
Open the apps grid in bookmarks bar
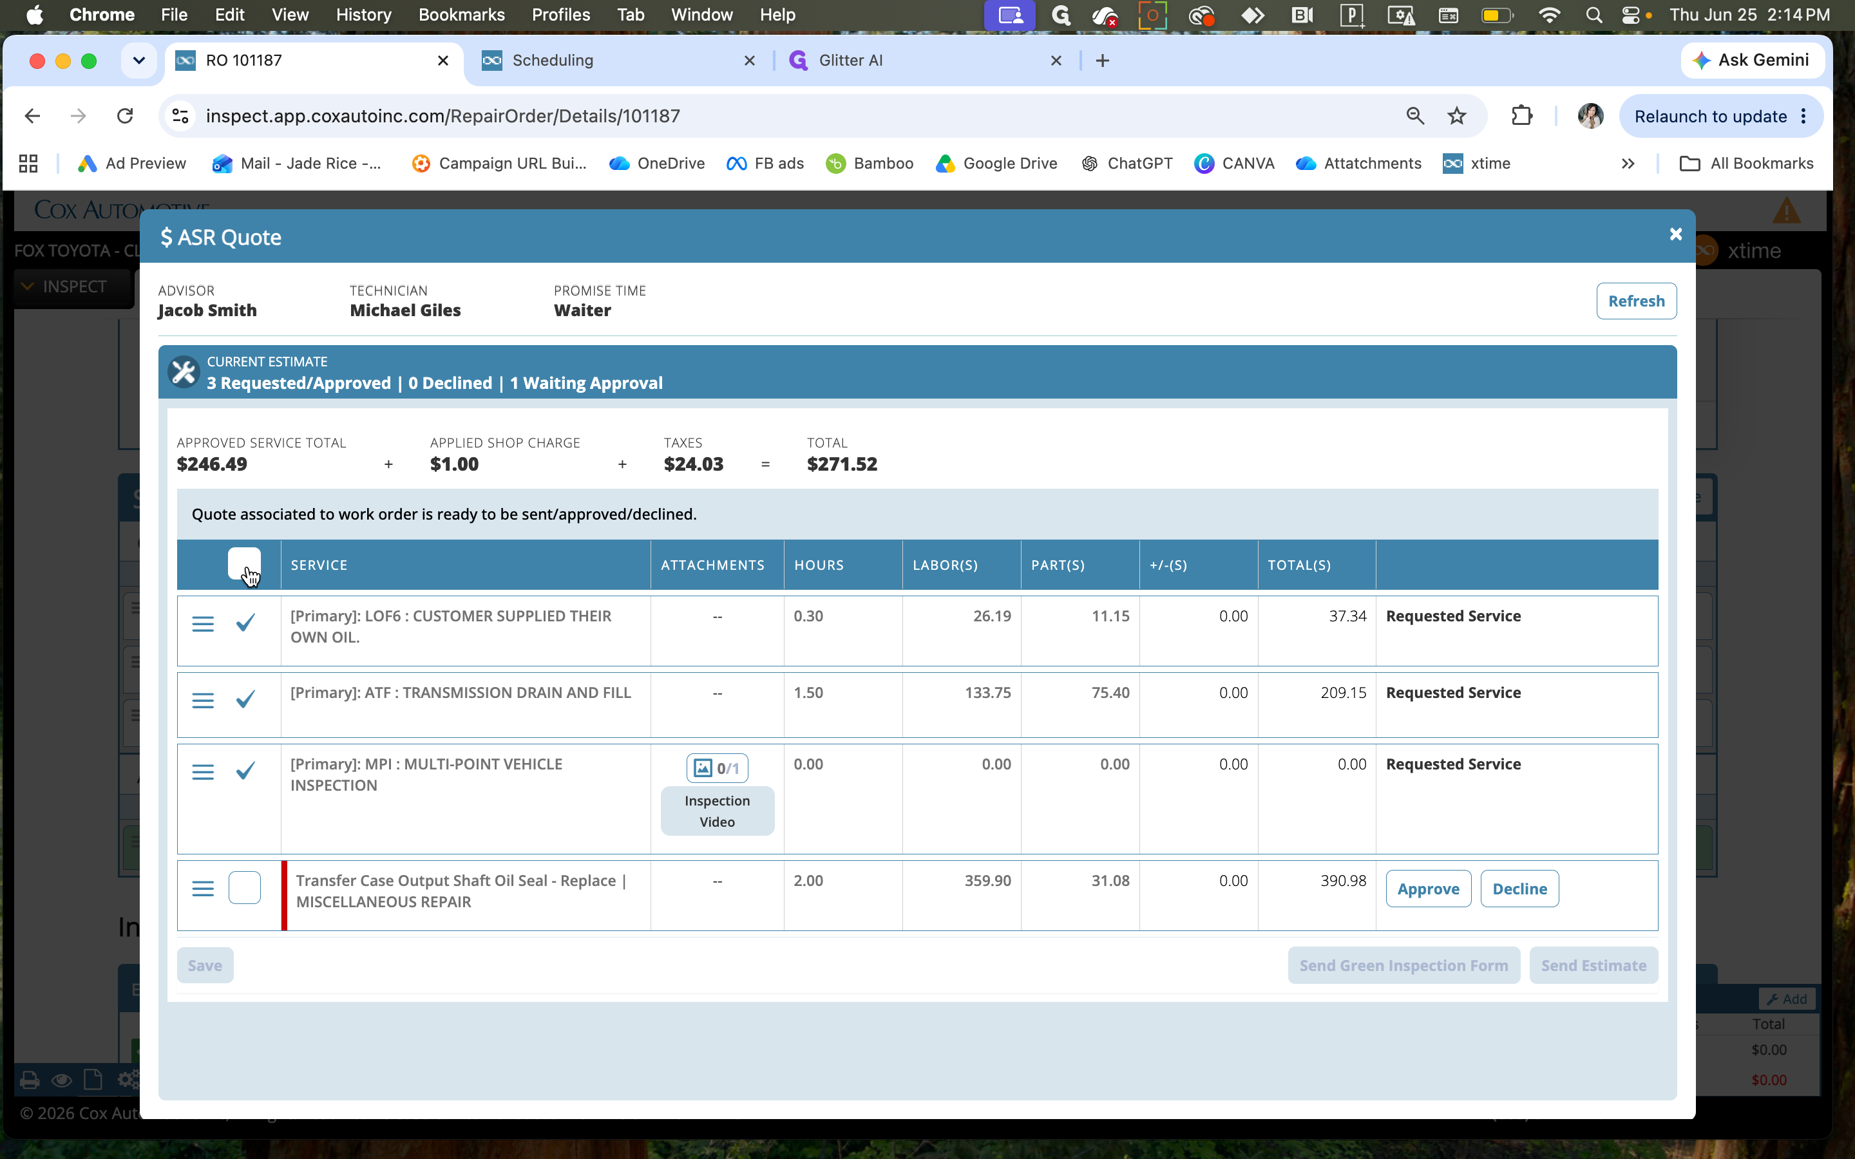coord(28,164)
